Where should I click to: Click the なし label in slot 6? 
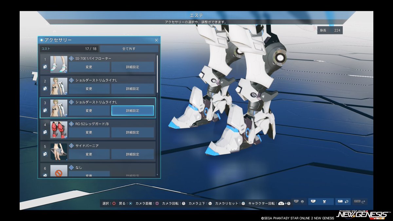[79, 168]
